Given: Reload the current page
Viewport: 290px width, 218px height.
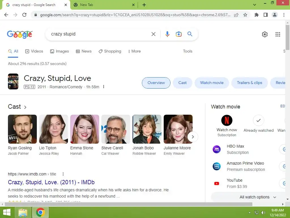Looking at the screenshot, I should coord(24,15).
